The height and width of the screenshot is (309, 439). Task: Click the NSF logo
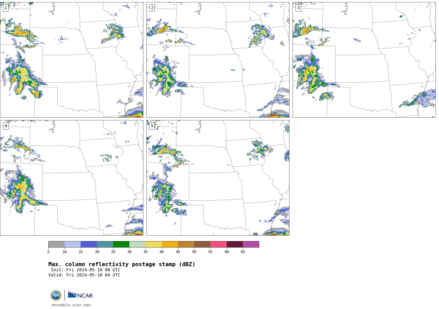coord(56,295)
